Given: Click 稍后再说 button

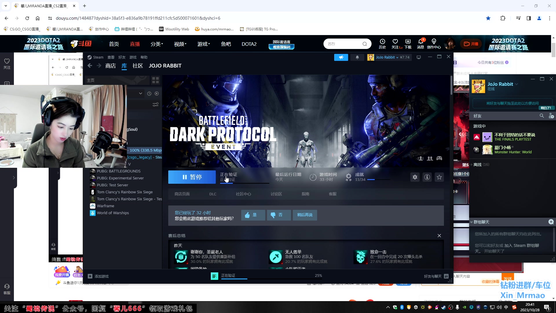Looking at the screenshot, I should point(305,215).
